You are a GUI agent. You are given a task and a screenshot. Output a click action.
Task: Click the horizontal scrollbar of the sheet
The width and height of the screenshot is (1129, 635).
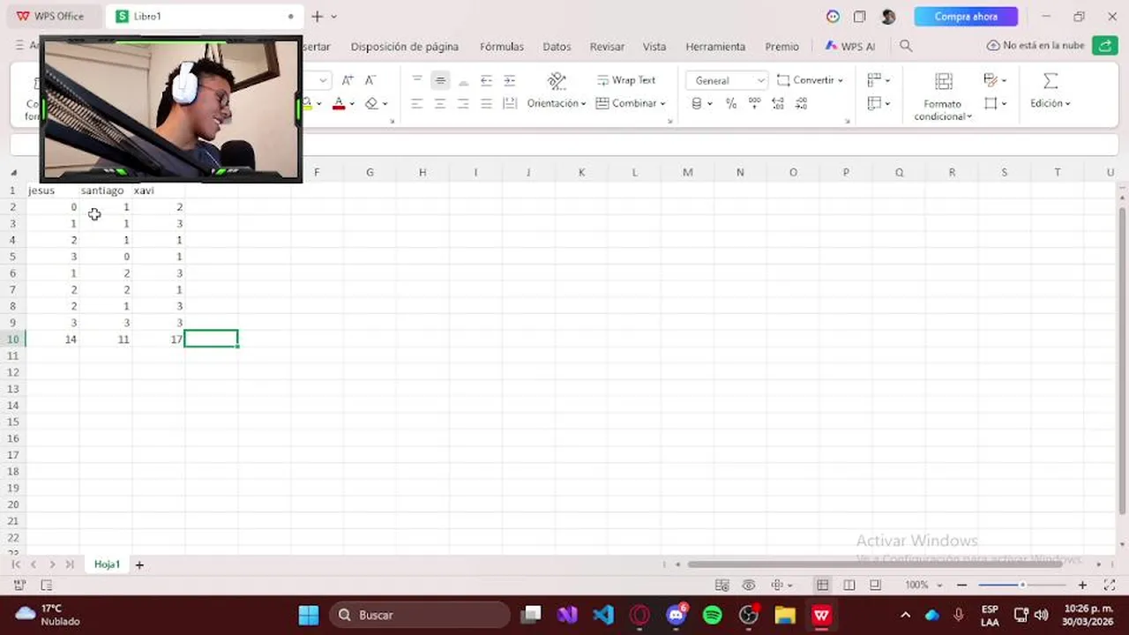[875, 564]
